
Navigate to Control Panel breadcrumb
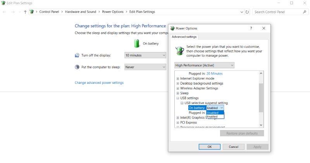[49, 12]
